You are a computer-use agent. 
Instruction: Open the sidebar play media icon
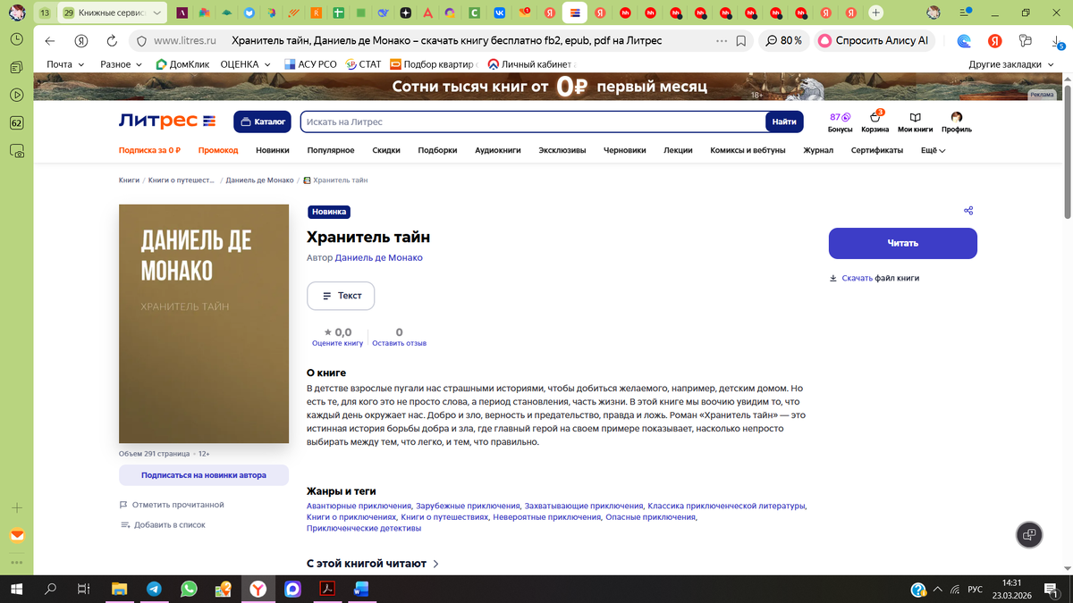17,95
